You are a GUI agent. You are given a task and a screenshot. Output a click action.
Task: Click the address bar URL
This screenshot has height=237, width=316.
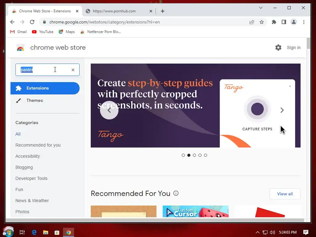pyautogui.click(x=104, y=22)
